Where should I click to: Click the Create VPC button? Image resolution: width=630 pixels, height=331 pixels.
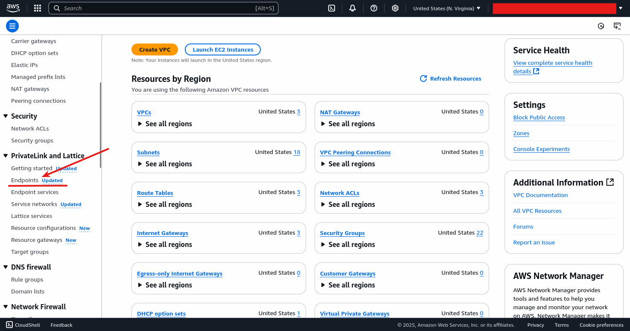tap(155, 49)
